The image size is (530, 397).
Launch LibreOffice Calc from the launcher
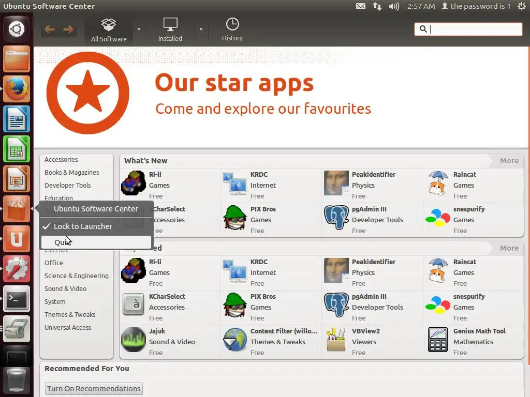(17, 149)
